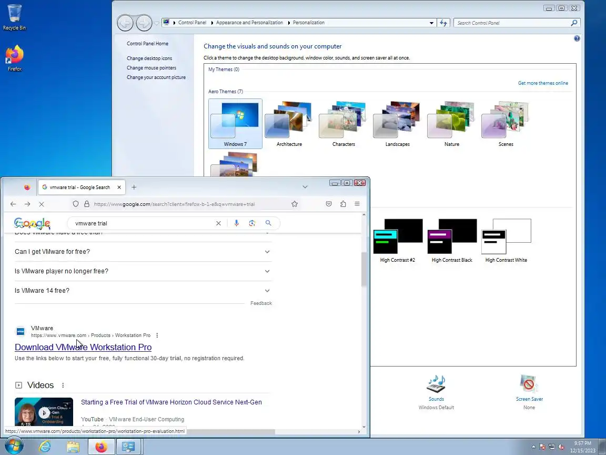Screen dimensions: 606x455
Task: Navigate to Appearance and Personalization breadcrumb
Action: tap(249, 23)
